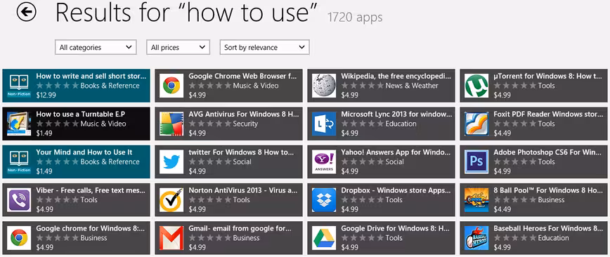Open 'Microsoft Lync 2013 for window...' title
610x257 pixels.
tap(396, 114)
